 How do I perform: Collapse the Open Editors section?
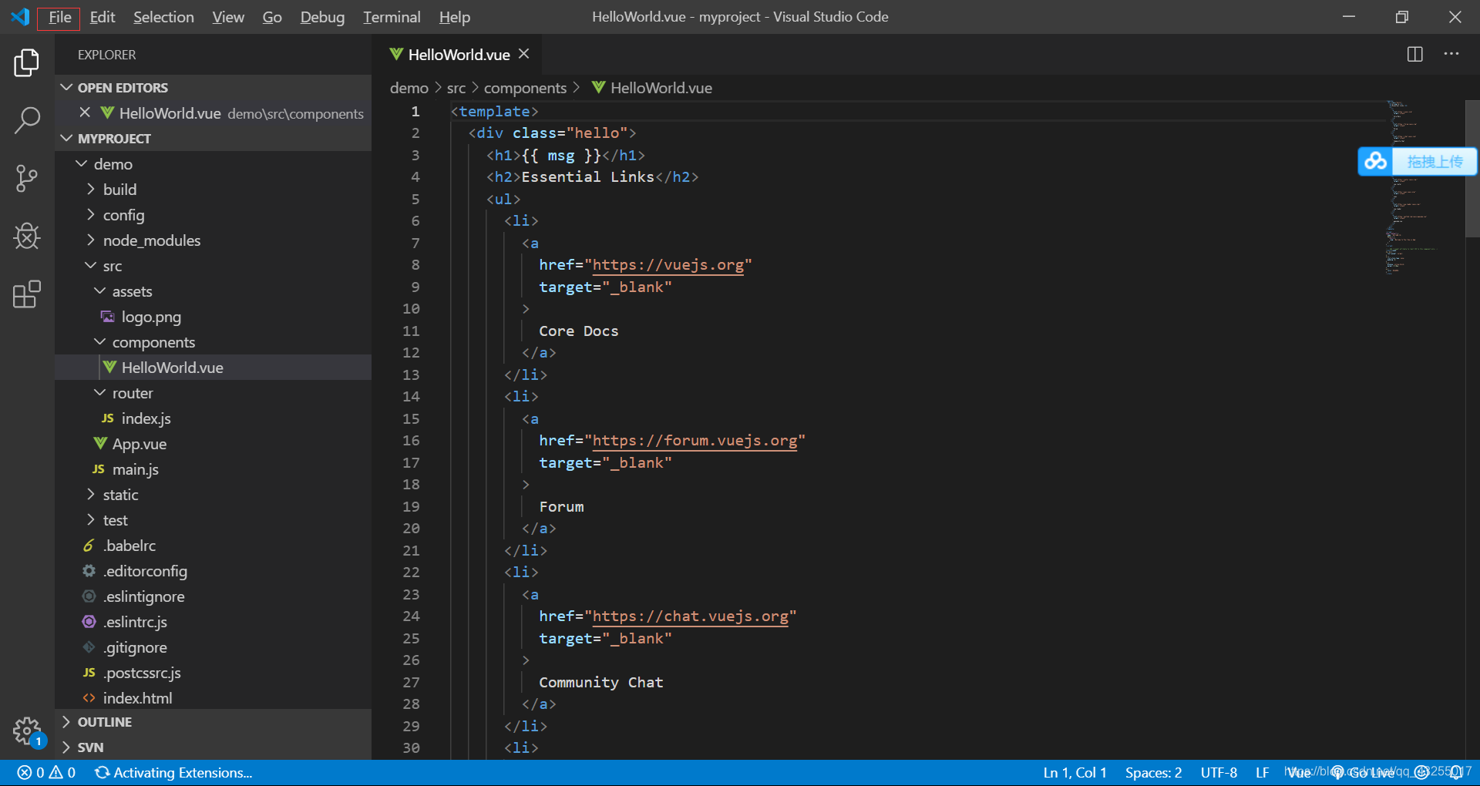pyautogui.click(x=213, y=87)
